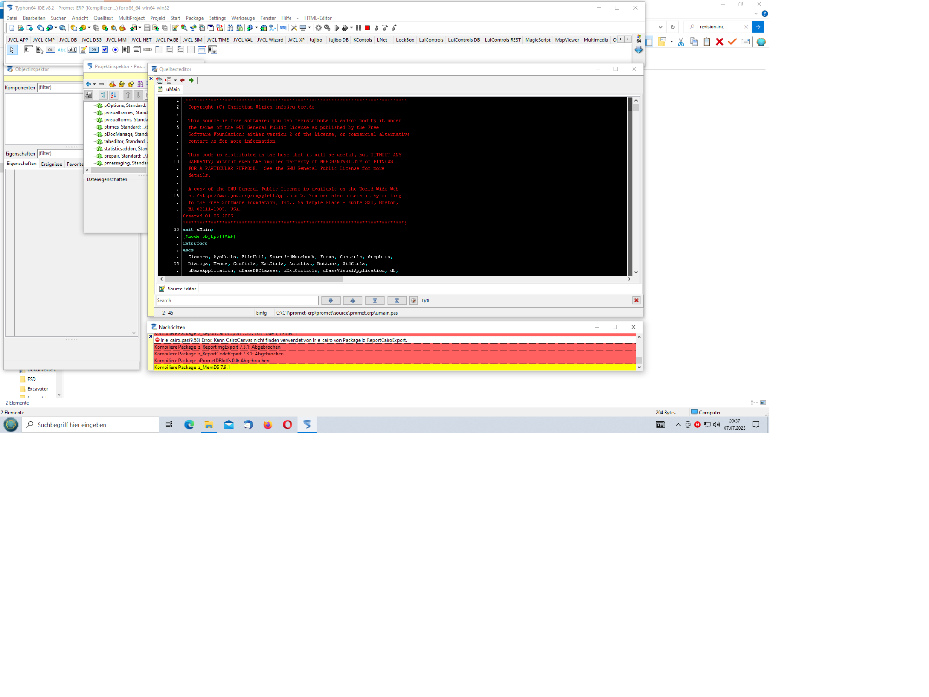
Task: Click the gray Save floppy disk icon
Action: click(147, 28)
